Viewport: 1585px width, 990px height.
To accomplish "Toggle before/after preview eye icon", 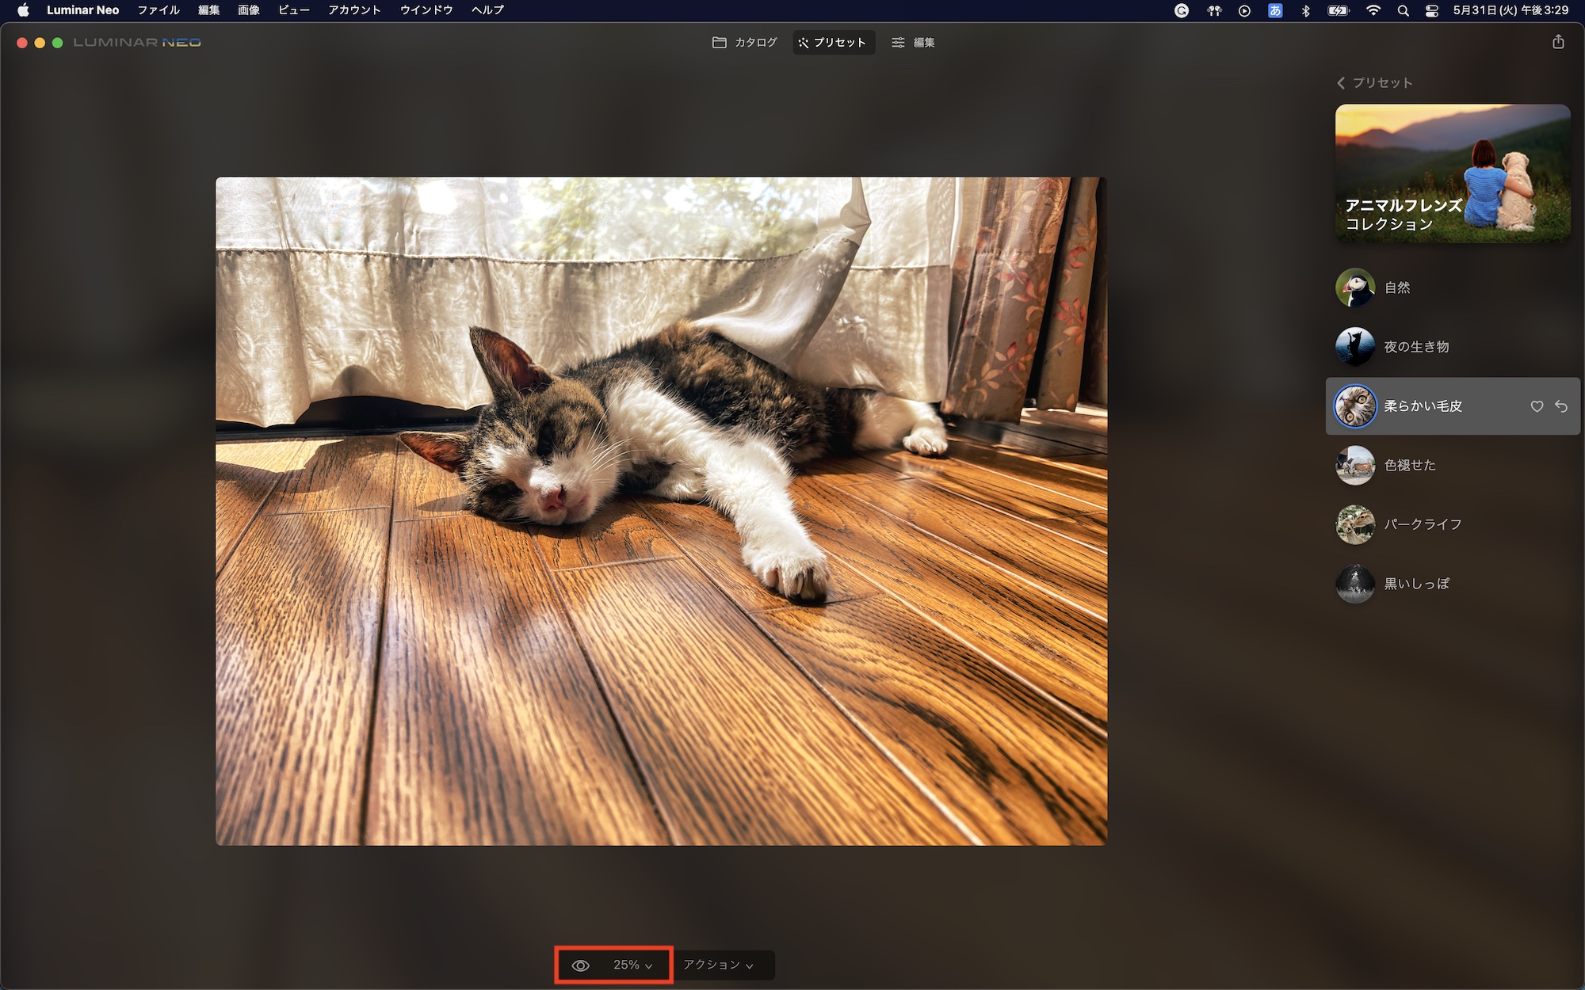I will pos(581,965).
